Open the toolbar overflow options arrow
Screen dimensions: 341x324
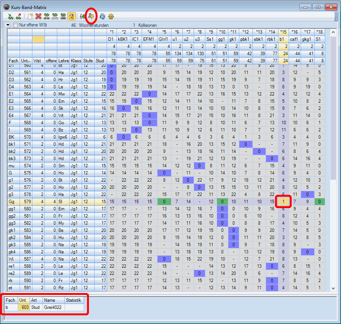pos(336,19)
